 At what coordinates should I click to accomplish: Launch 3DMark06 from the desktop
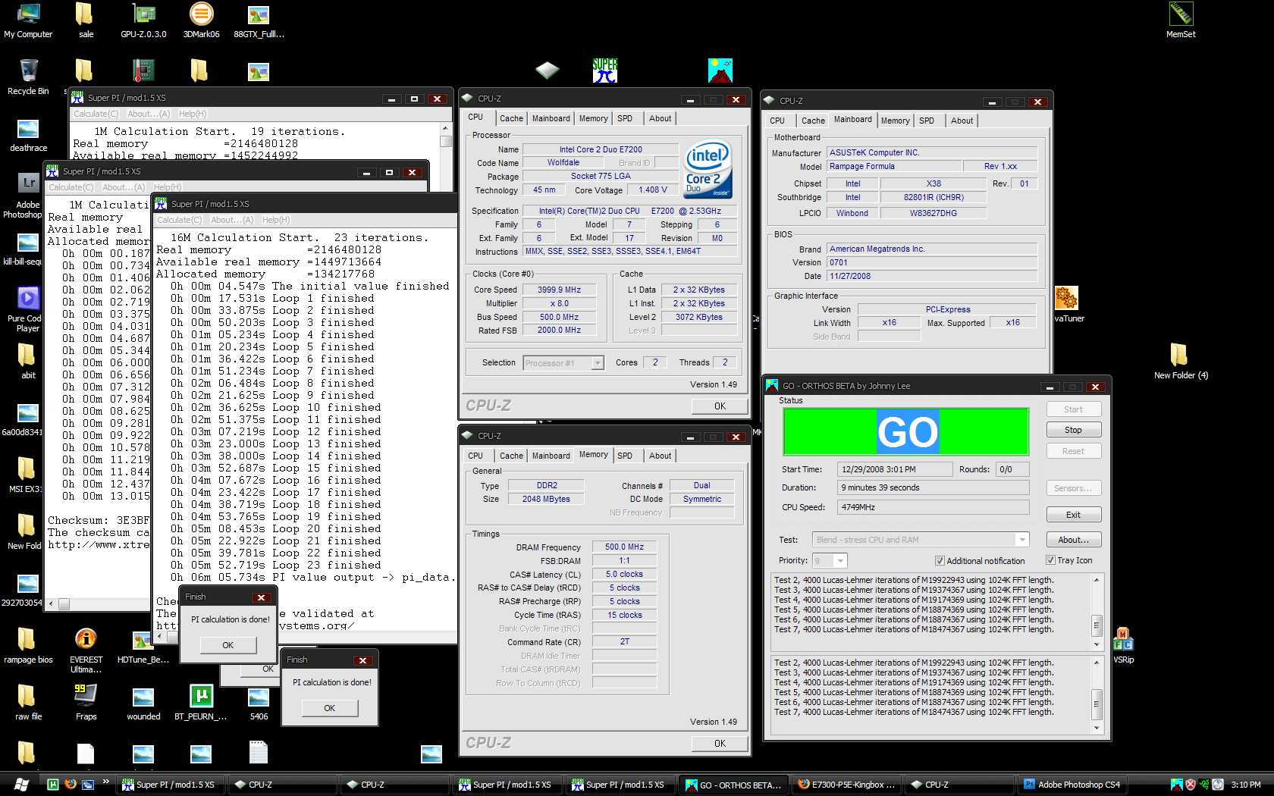(201, 20)
